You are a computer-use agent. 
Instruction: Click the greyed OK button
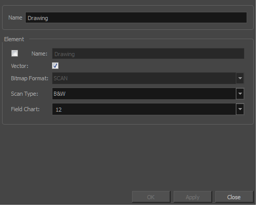point(151,197)
